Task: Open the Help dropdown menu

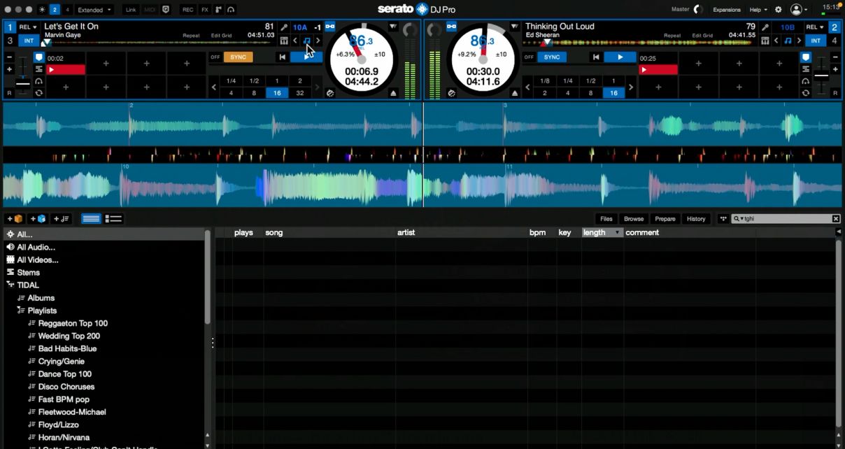Action: coord(758,10)
